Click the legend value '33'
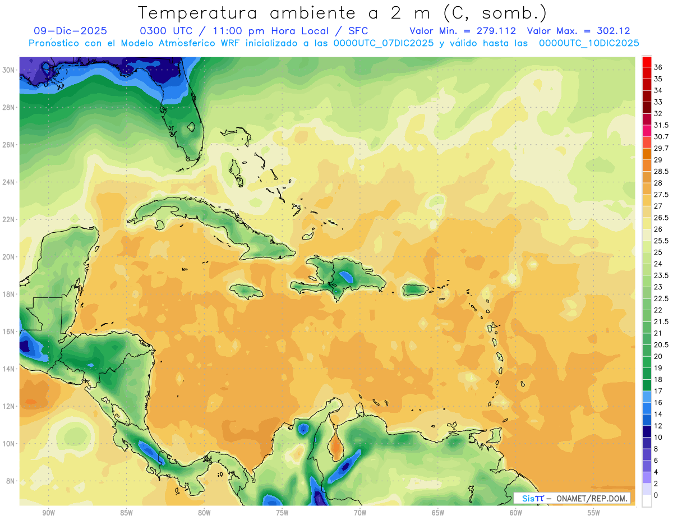This screenshot has width=673, height=520. 658,102
